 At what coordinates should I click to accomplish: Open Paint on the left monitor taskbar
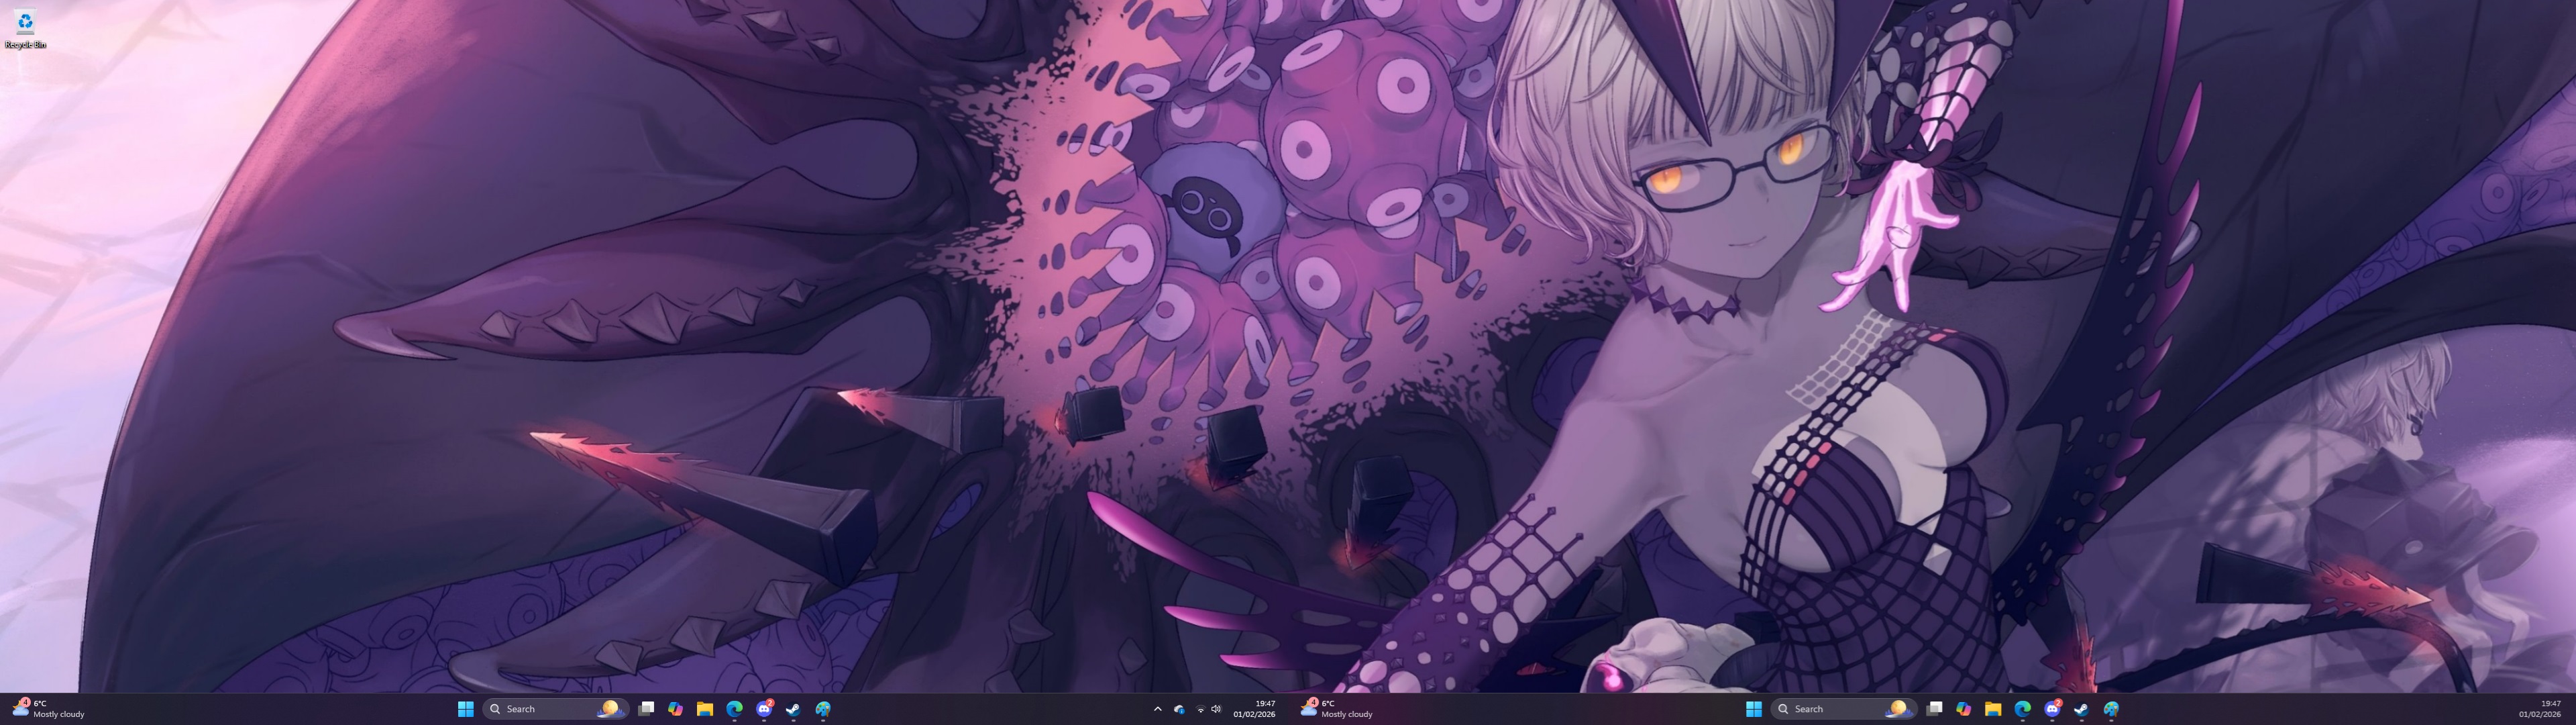(x=823, y=709)
